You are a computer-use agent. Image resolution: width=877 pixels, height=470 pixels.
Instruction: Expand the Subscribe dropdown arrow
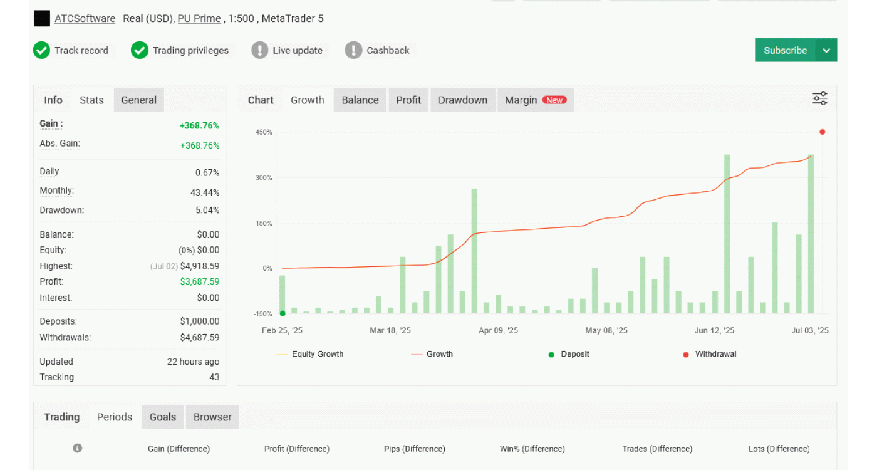click(826, 51)
